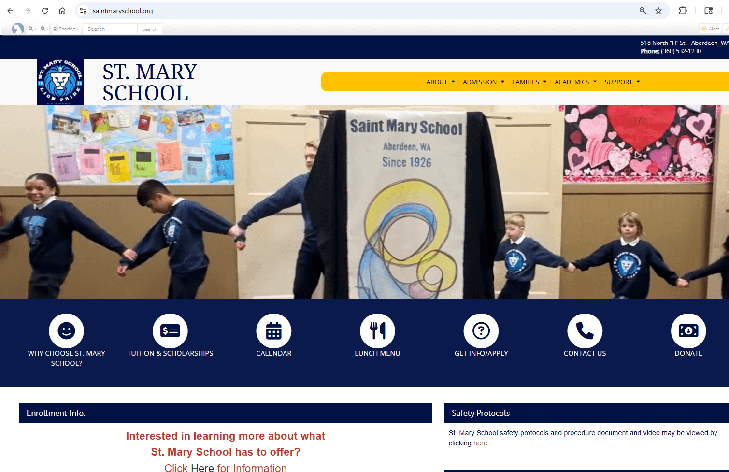Open the browser zoom-level indicator
The width and height of the screenshot is (729, 472).
(x=643, y=11)
